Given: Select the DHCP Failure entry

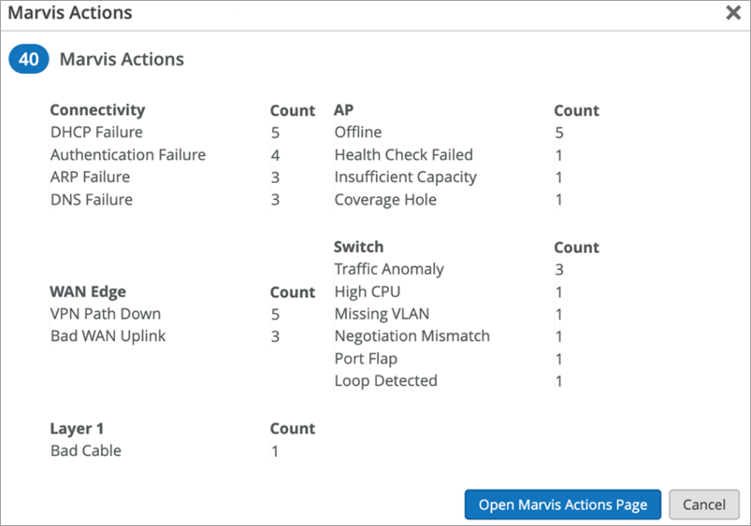Looking at the screenshot, I should click(x=96, y=133).
